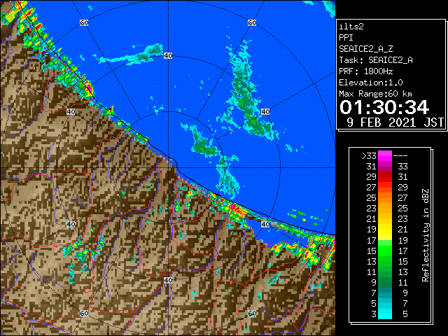This screenshot has width=448, height=336.
Task: Click the 'Reflectivity in dBZ' axis label
Action: click(x=426, y=235)
